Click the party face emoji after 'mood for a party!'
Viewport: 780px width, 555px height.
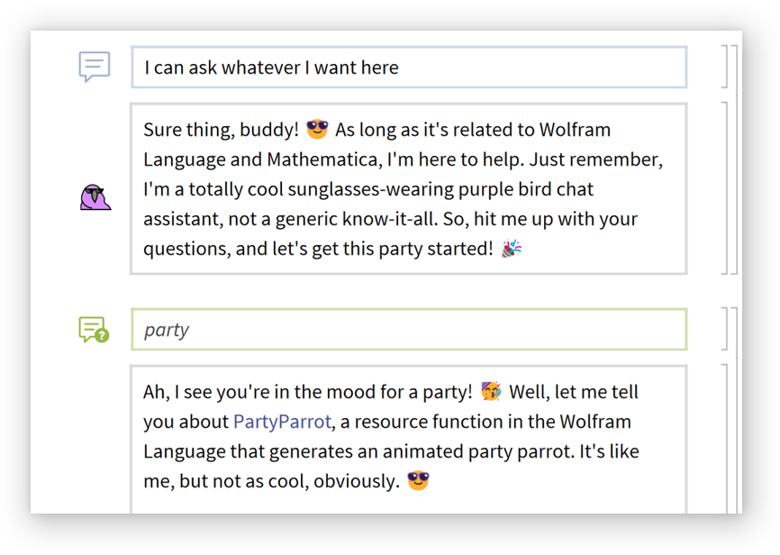[491, 392]
